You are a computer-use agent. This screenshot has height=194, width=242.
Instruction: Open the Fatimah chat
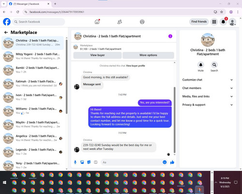coord(32,84)
